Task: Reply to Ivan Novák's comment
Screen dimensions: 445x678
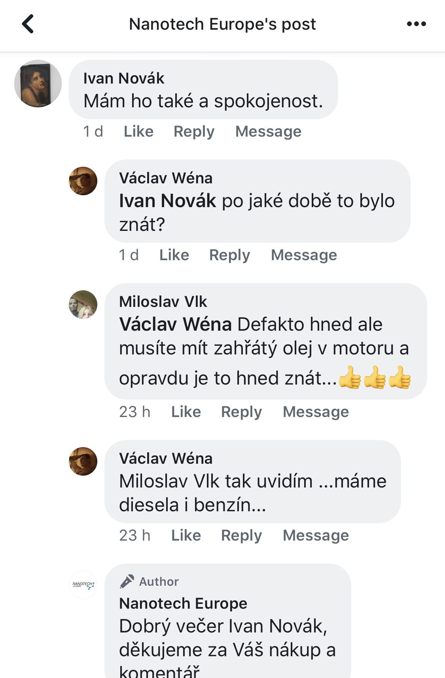Action: [x=194, y=131]
